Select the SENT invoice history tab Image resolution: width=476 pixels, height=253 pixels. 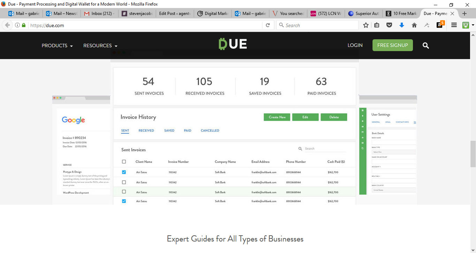(125, 131)
